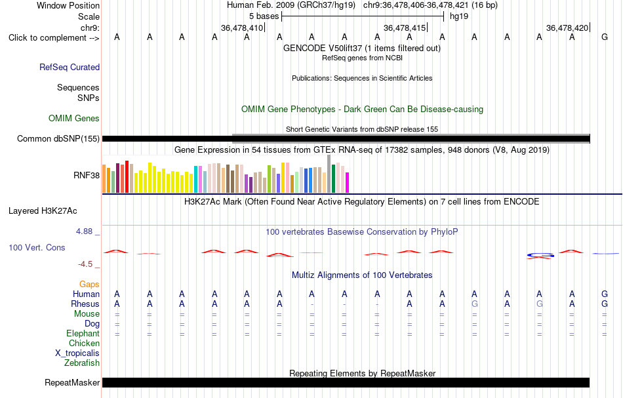Click the RNF38 gene expression label

[86, 175]
